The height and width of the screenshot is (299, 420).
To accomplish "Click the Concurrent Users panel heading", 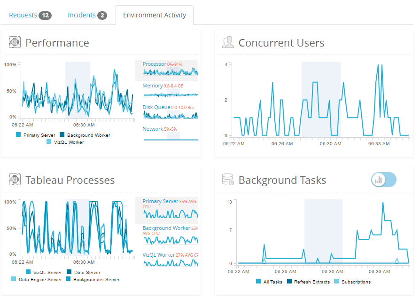I will (281, 43).
